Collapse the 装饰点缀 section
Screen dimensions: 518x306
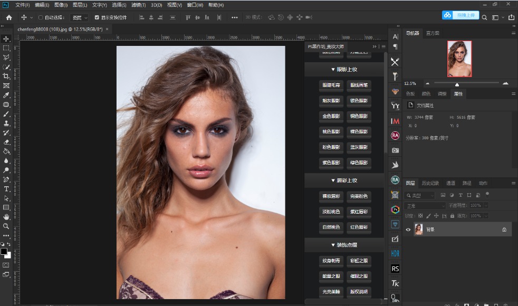(x=344, y=245)
